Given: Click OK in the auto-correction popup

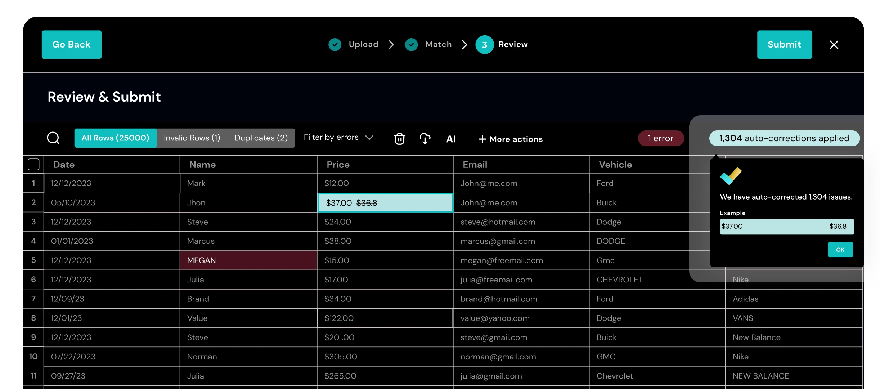Looking at the screenshot, I should (x=840, y=250).
